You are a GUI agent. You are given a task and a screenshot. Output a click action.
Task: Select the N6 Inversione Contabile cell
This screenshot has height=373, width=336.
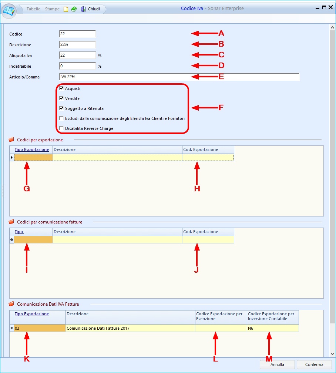coord(273,328)
